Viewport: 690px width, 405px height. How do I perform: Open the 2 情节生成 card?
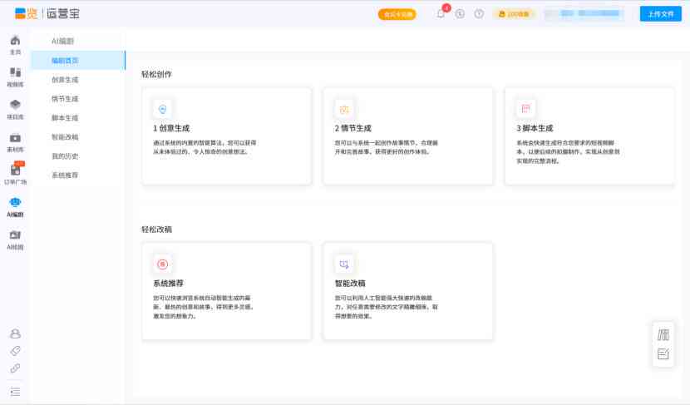[408, 136]
